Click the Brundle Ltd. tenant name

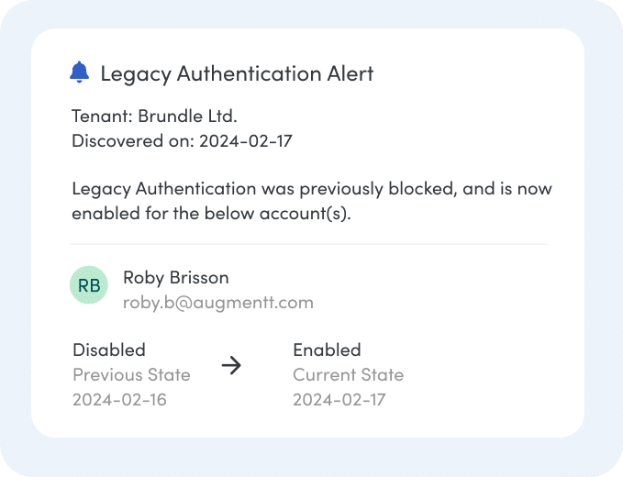(x=187, y=116)
